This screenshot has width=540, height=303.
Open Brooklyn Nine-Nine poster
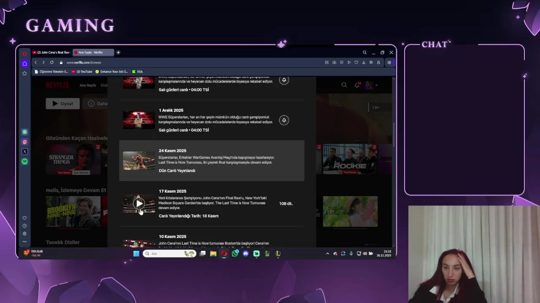(x=73, y=212)
